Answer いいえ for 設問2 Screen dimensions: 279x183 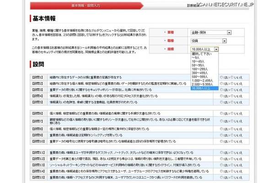[232, 83]
